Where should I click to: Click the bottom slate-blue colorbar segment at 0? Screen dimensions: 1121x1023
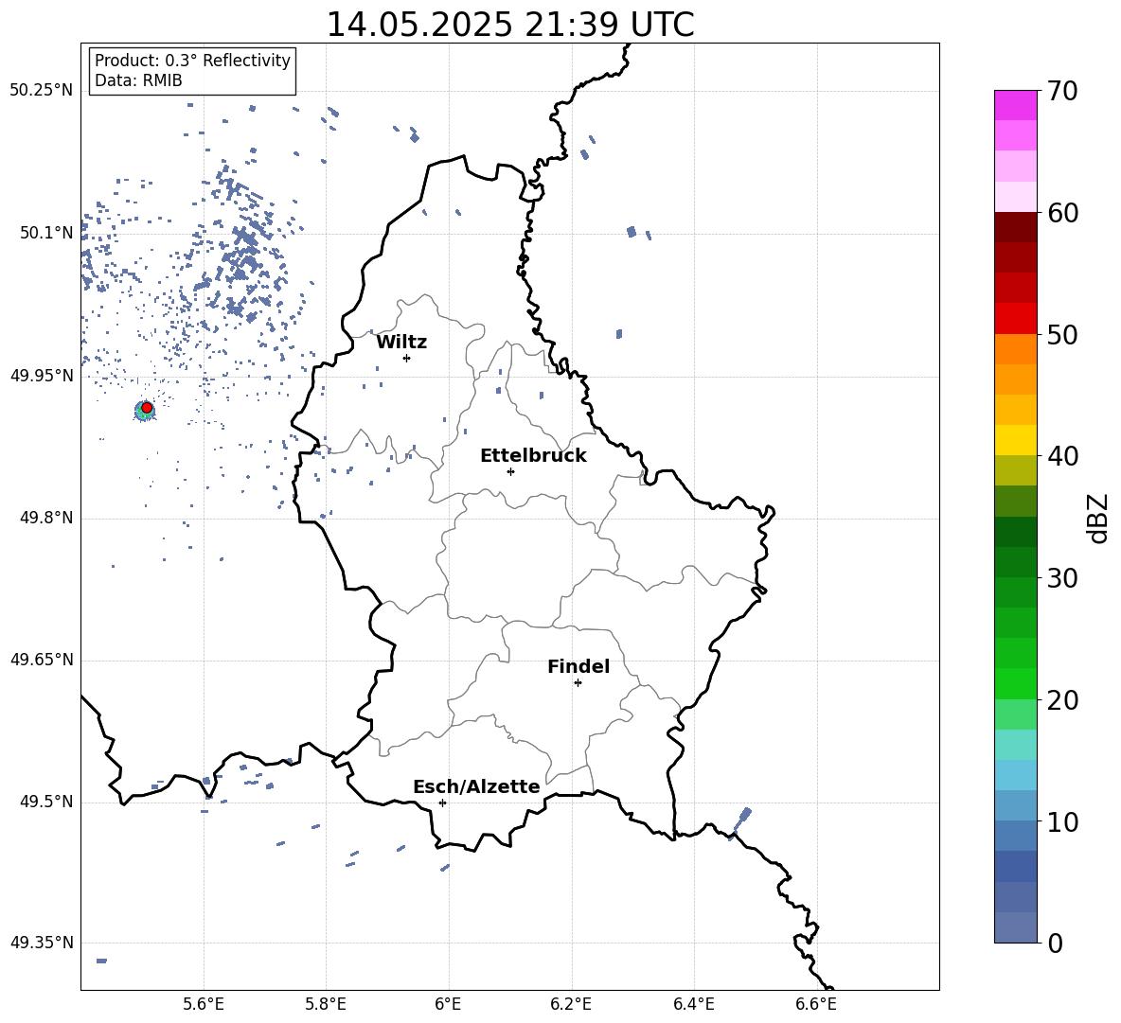[1016, 927]
